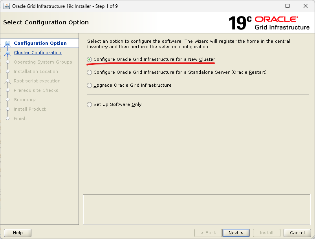
Task: Close the Oracle Grid Infrastructure installer window
Action: [305, 6]
